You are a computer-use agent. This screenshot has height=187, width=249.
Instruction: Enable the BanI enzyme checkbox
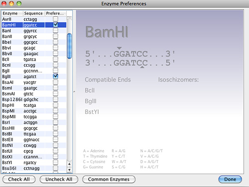(x=55, y=30)
